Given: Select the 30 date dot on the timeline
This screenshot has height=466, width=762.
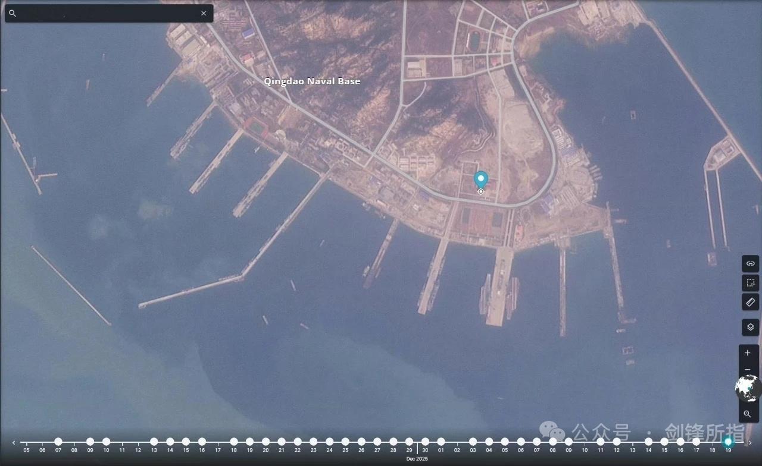Looking at the screenshot, I should 425,442.
